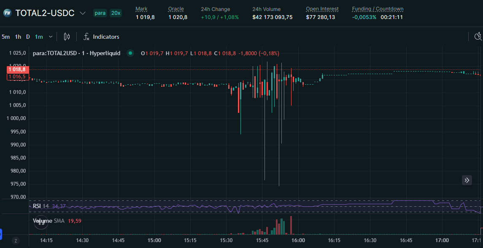This screenshot has width=483, height=248.
Task: Expand the blue side panel handle
Action: point(1,234)
